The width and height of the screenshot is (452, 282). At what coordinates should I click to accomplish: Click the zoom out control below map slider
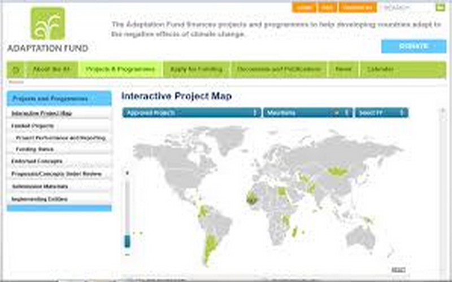(127, 255)
